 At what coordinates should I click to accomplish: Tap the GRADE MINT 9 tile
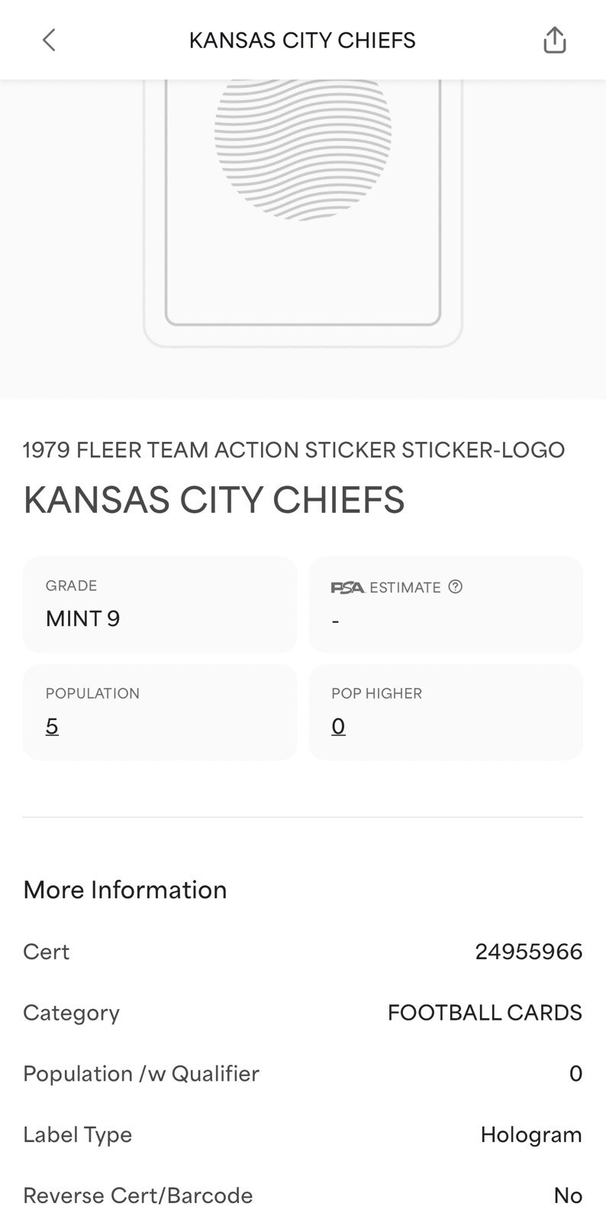pyautogui.click(x=160, y=604)
